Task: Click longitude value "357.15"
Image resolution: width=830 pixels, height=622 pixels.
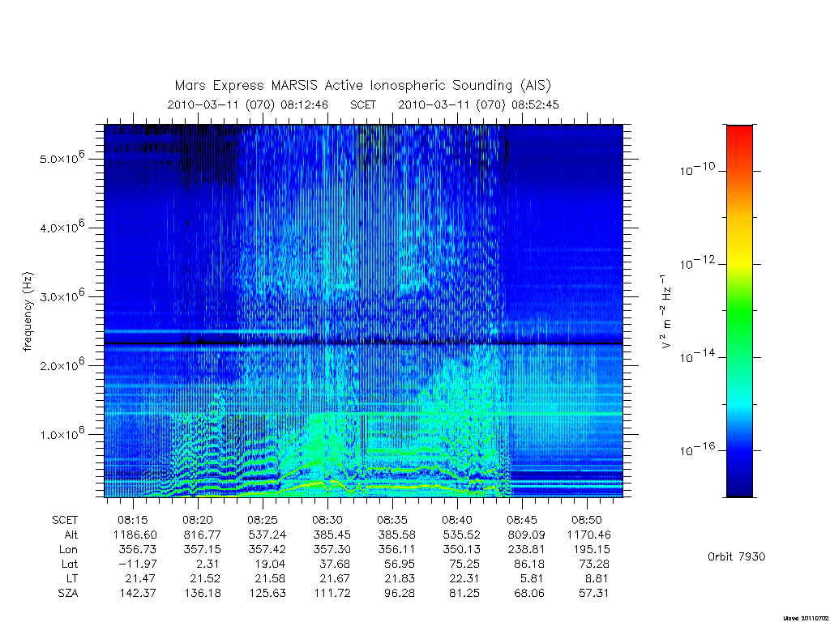Action: 202,550
